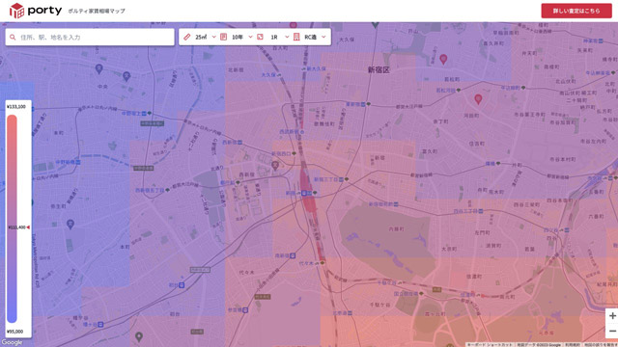618x347 pixels.
Task: Click the ruler area-size icon
Action: (187, 37)
